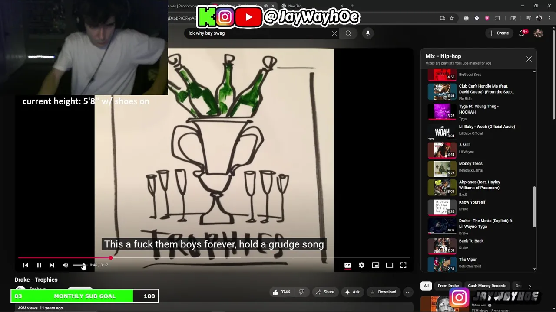
Task: Skip to the next video
Action: [52, 265]
